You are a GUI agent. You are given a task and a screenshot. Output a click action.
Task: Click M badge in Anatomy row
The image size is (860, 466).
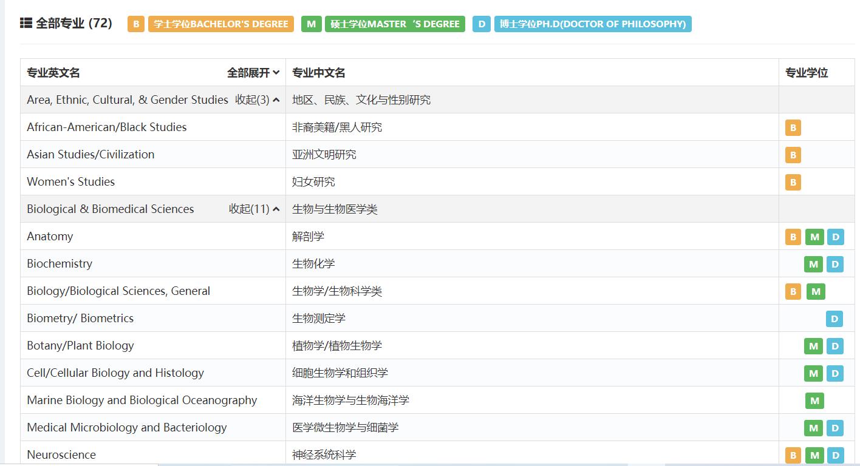pos(814,237)
